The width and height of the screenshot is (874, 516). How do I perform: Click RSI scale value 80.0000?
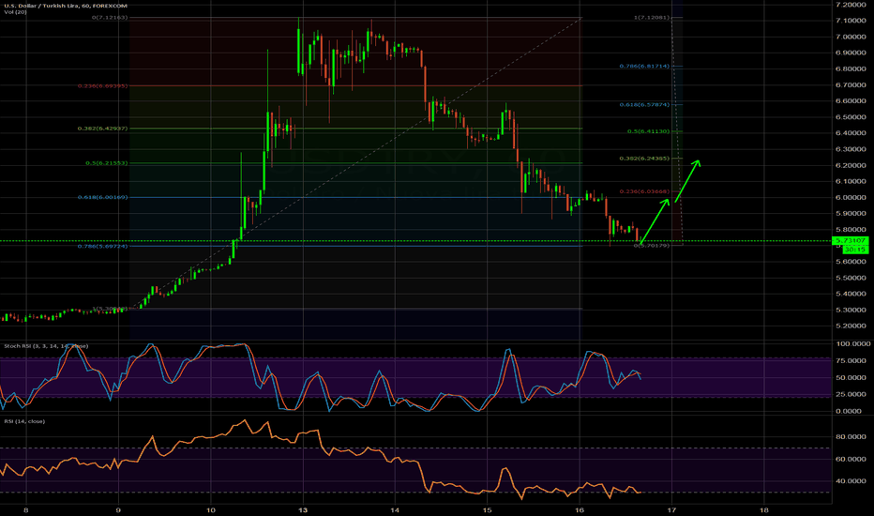point(852,437)
